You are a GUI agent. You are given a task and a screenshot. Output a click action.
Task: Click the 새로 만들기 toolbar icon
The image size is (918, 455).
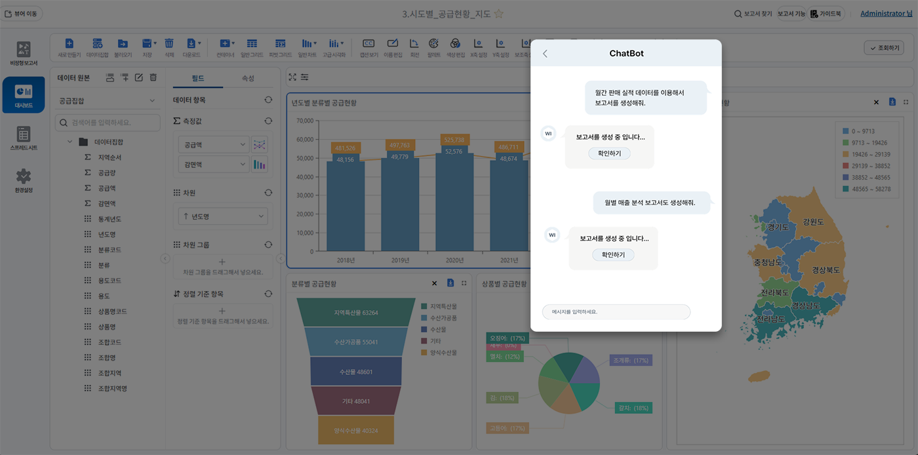(69, 43)
